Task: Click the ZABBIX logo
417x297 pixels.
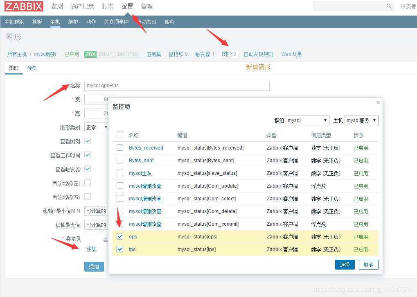Action: point(24,6)
